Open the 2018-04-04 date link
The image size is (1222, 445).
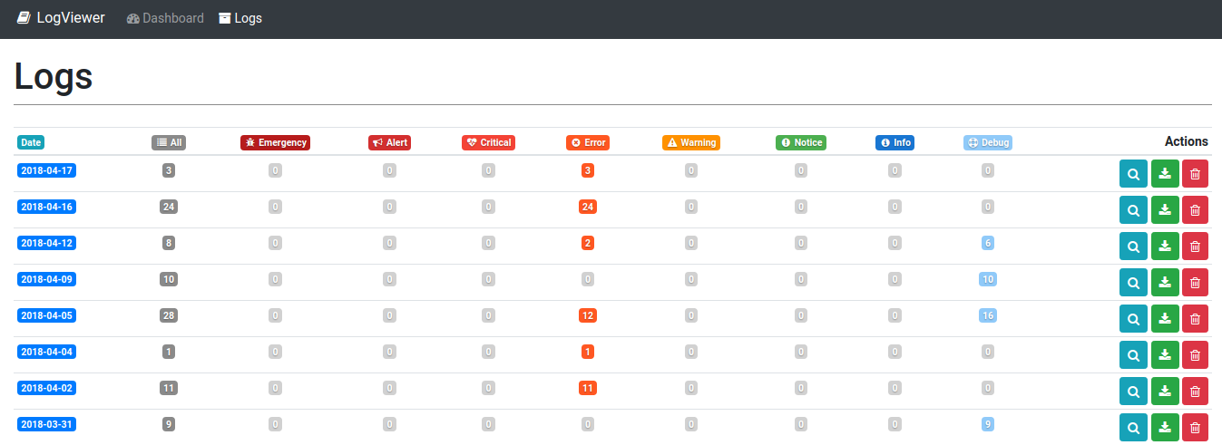[46, 352]
